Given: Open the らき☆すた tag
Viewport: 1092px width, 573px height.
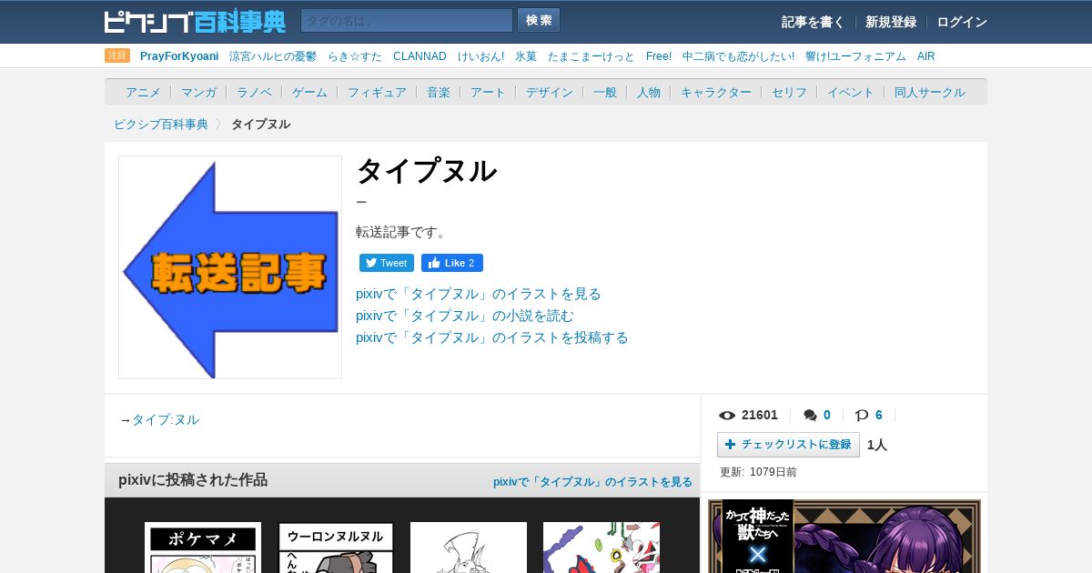Looking at the screenshot, I should click(x=355, y=56).
